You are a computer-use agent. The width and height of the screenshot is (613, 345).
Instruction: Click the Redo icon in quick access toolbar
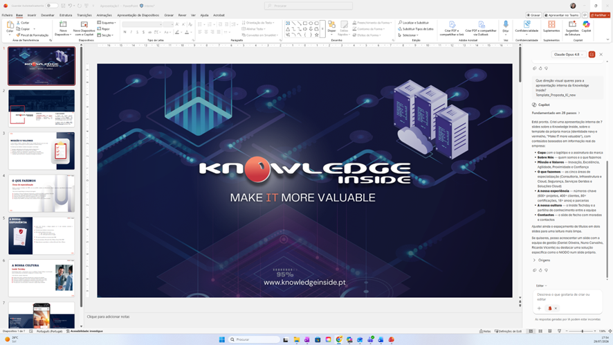click(x=80, y=6)
